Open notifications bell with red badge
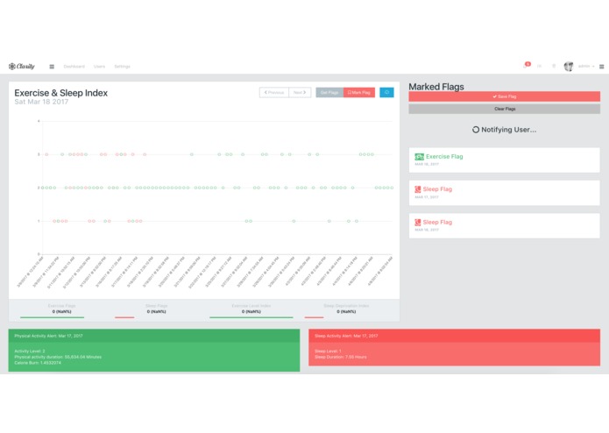 pos(527,65)
